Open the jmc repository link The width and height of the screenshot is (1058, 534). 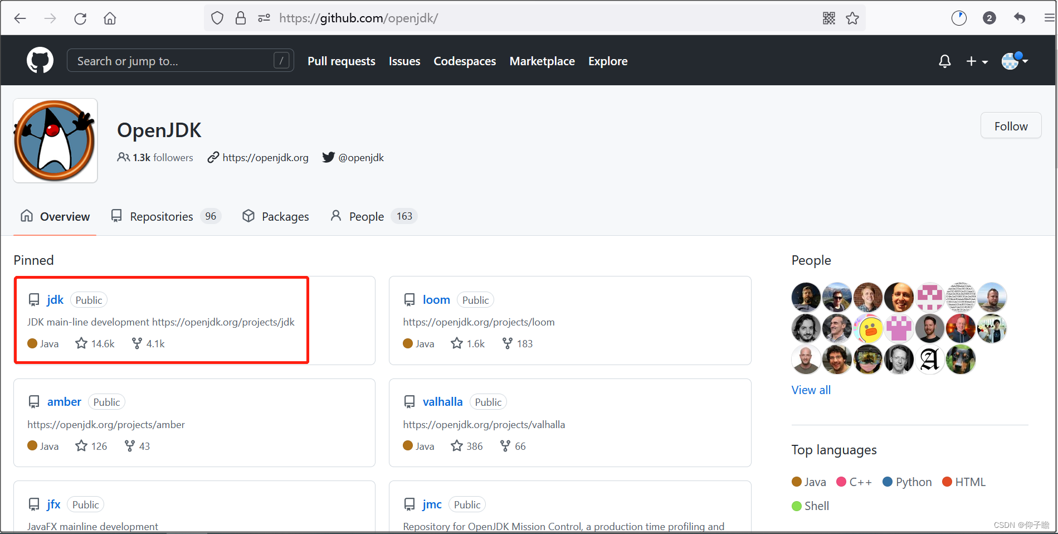432,504
